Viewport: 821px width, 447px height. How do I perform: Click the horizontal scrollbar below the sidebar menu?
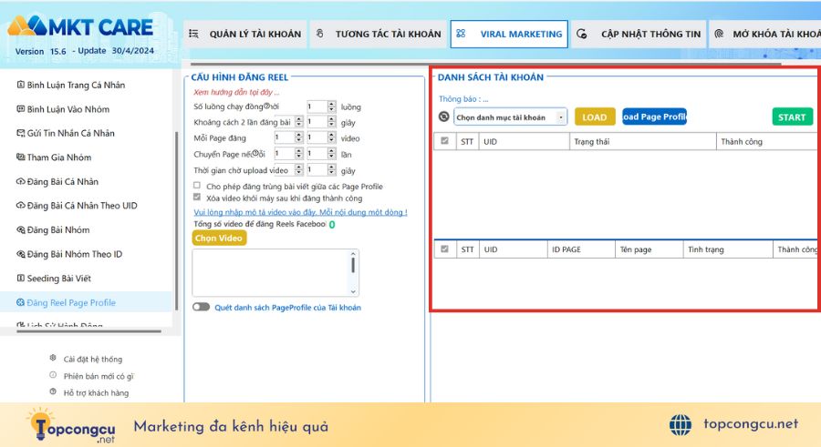click(88, 331)
